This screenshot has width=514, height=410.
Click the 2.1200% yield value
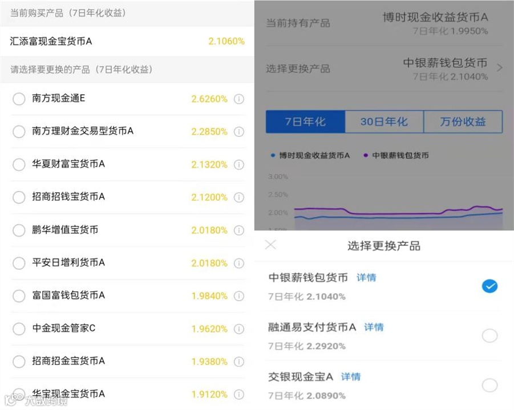tap(209, 197)
